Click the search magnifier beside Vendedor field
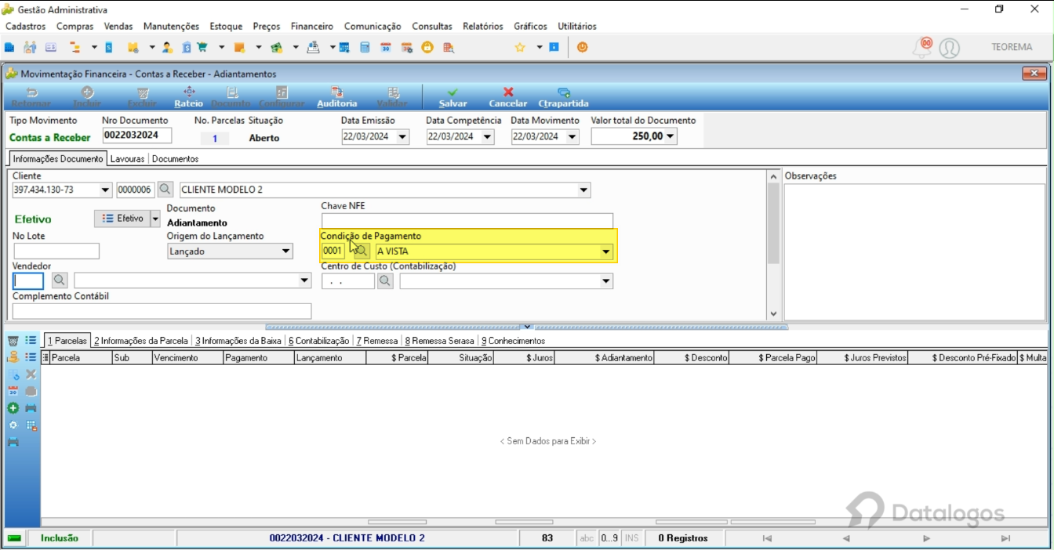 tap(60, 280)
